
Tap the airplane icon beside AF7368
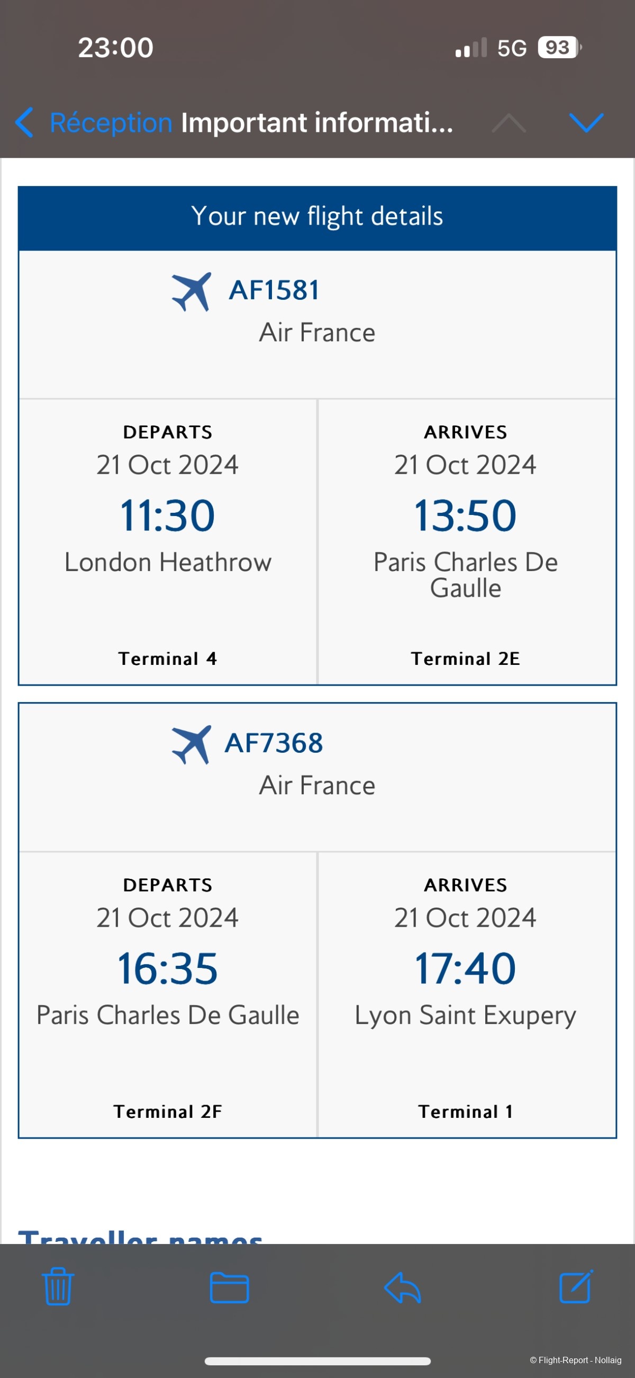[x=192, y=744]
